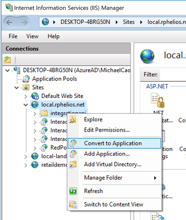Open the Manage Folder submenu arrow
The image size is (186, 220).
155,178
